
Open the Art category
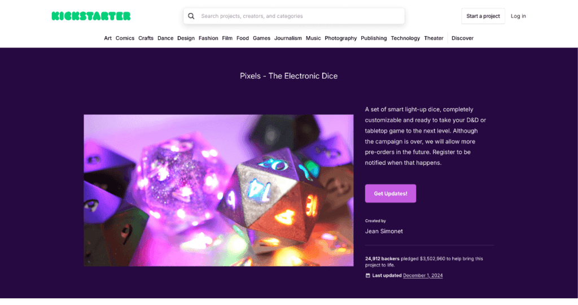(x=108, y=38)
